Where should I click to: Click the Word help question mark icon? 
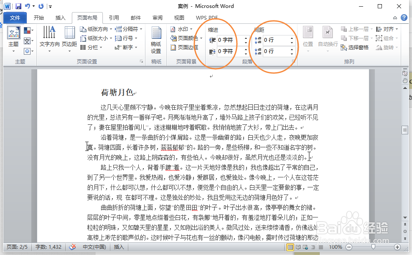click(x=404, y=18)
